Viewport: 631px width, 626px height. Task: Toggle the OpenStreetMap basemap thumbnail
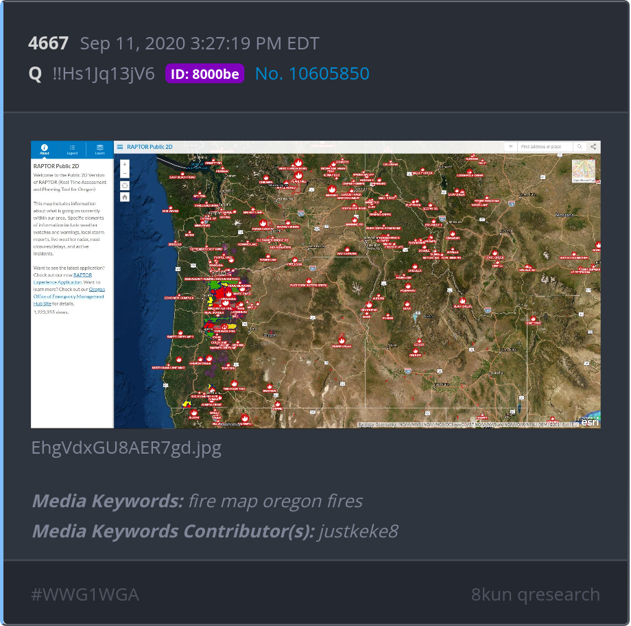pos(584,171)
